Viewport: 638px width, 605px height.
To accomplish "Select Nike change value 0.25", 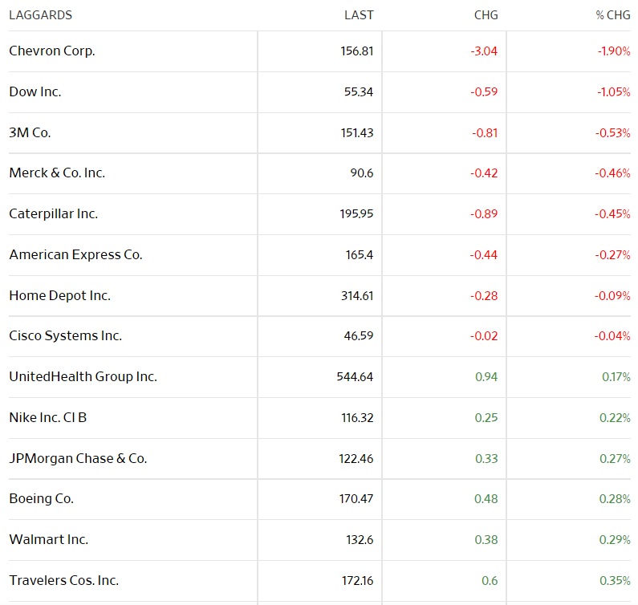I will pos(486,418).
